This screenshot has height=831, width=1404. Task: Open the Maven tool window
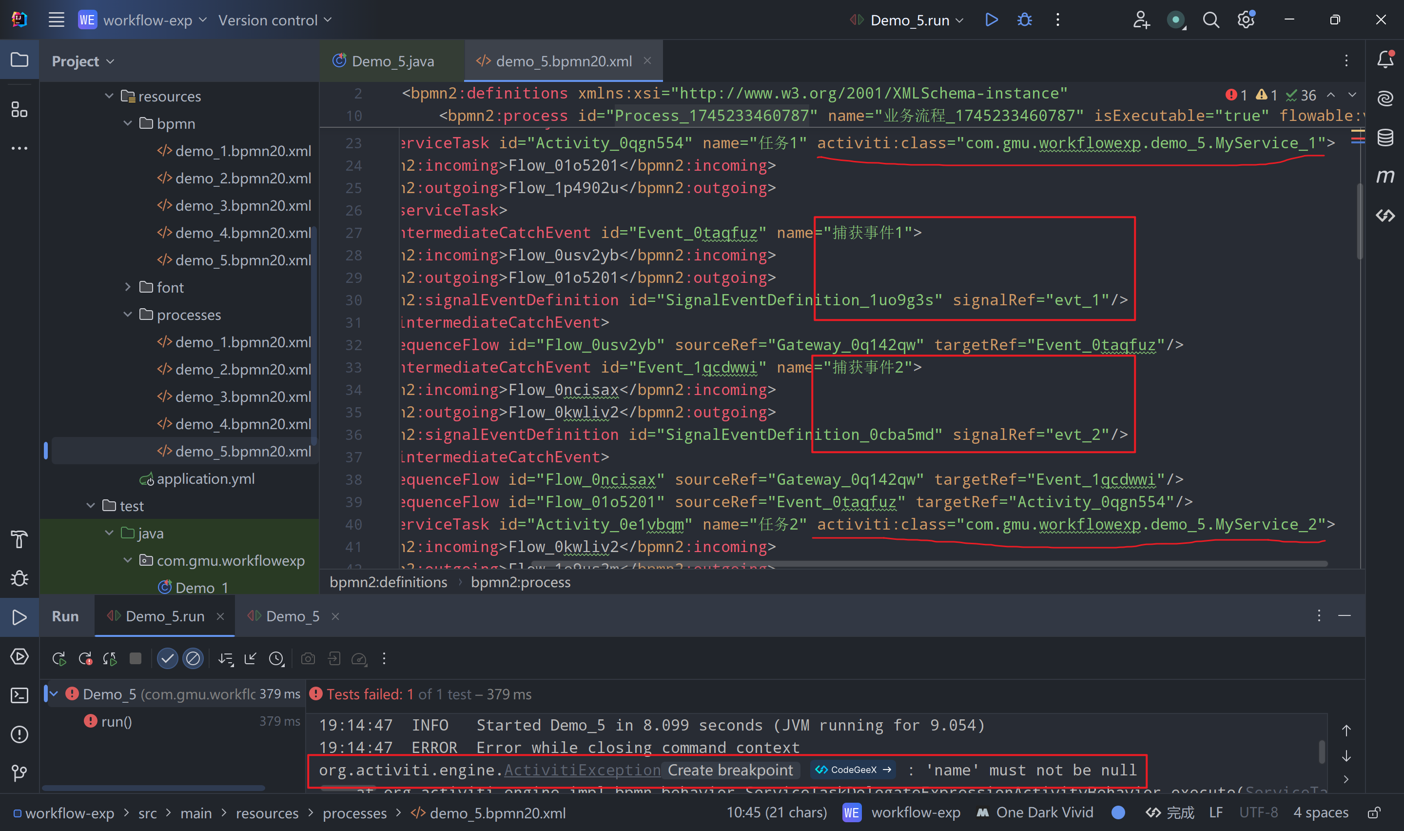(x=1385, y=177)
